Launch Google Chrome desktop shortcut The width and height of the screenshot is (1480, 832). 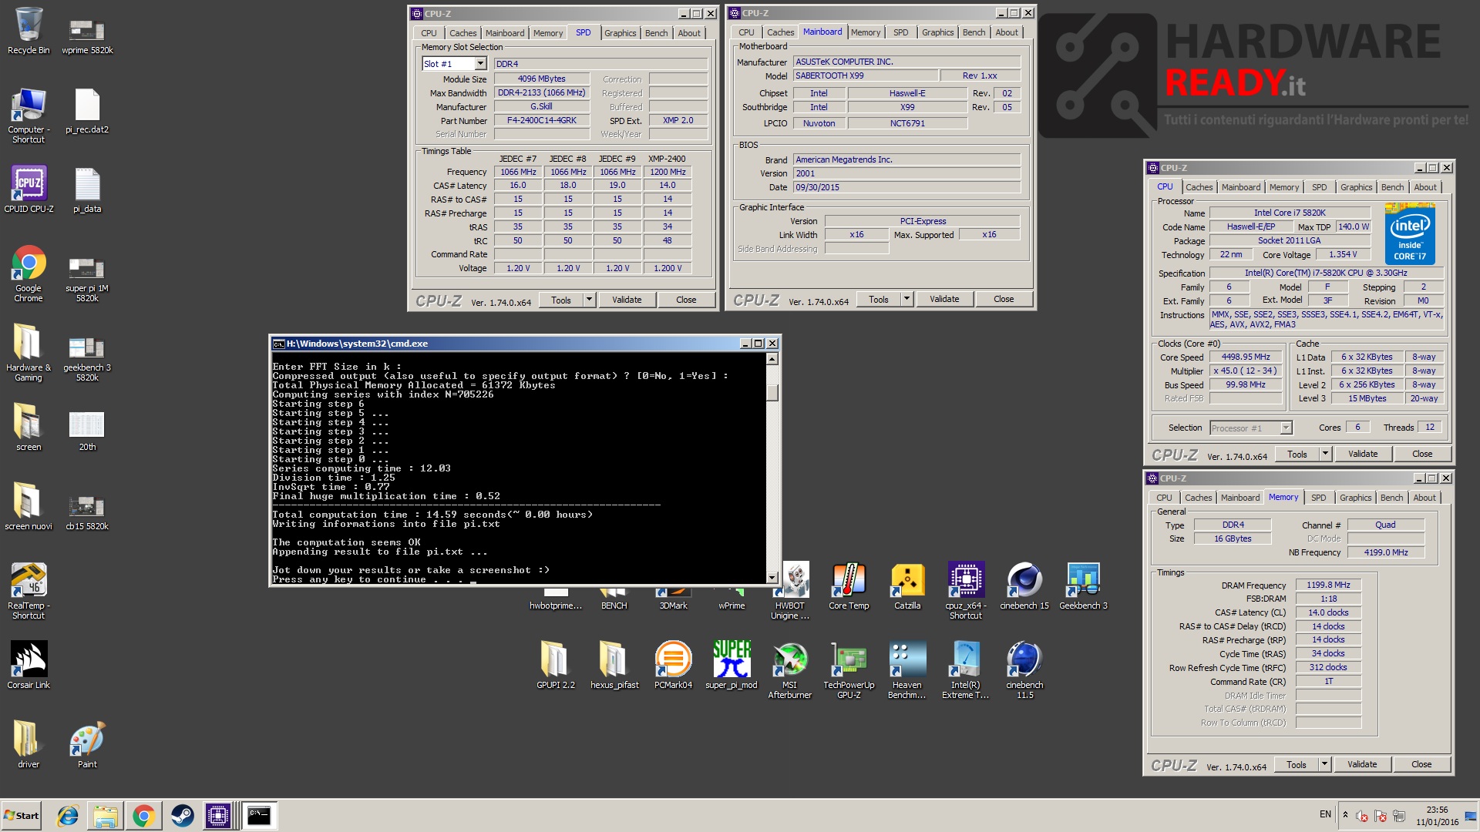coord(29,274)
